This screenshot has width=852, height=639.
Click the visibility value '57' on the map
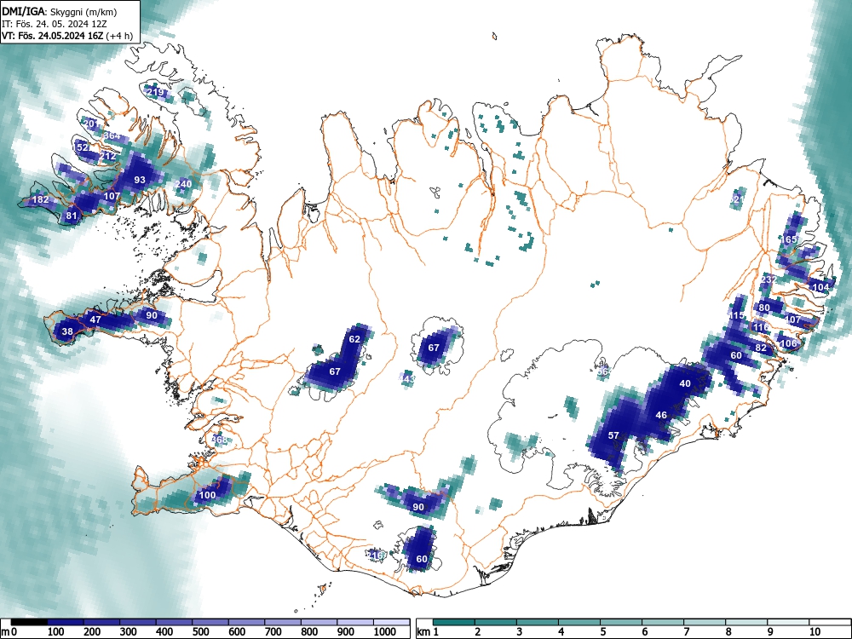click(x=613, y=435)
